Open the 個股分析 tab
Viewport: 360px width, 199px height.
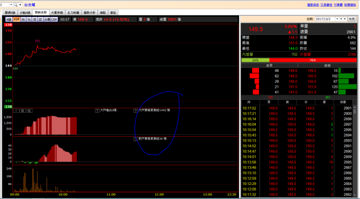click(x=89, y=12)
